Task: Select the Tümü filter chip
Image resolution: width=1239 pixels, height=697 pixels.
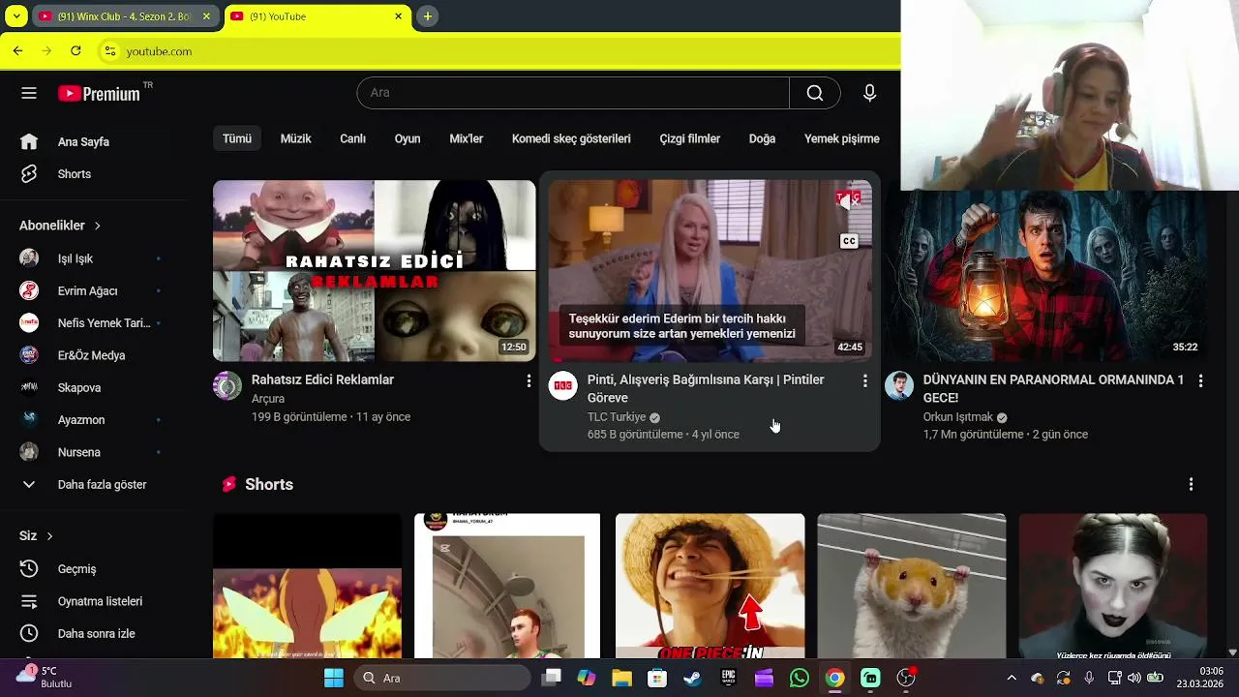Action: coord(237,139)
